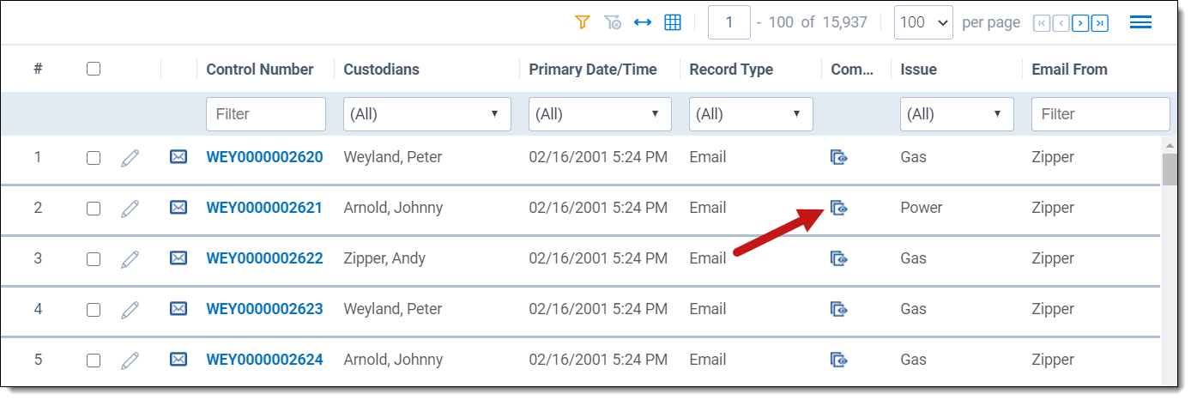Click the orange filter funnel icon
Image resolution: width=1191 pixels, height=400 pixels.
(x=583, y=23)
